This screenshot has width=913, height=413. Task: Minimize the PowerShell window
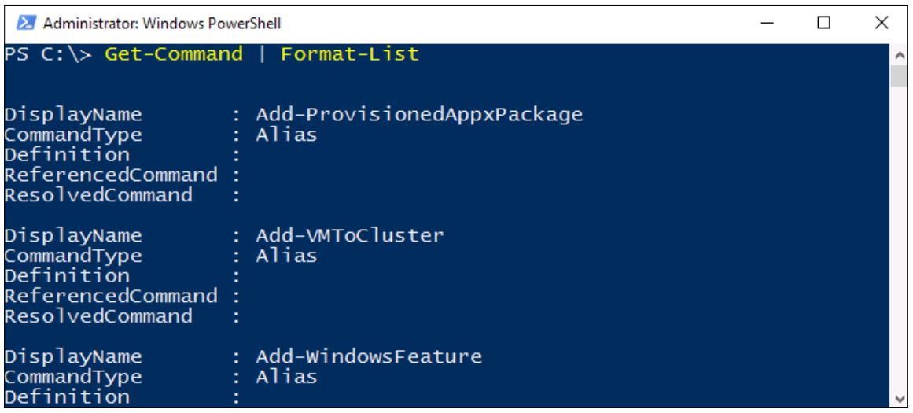pos(768,24)
